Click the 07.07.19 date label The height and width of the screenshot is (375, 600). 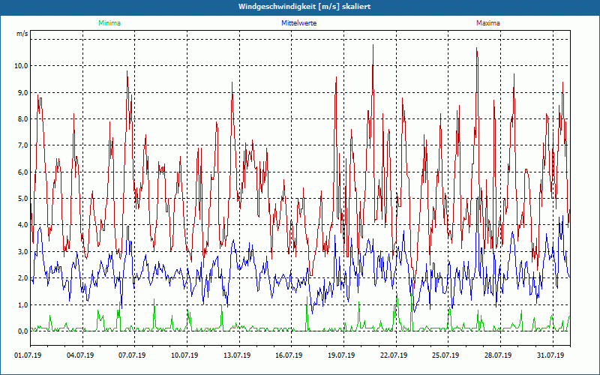click(132, 355)
